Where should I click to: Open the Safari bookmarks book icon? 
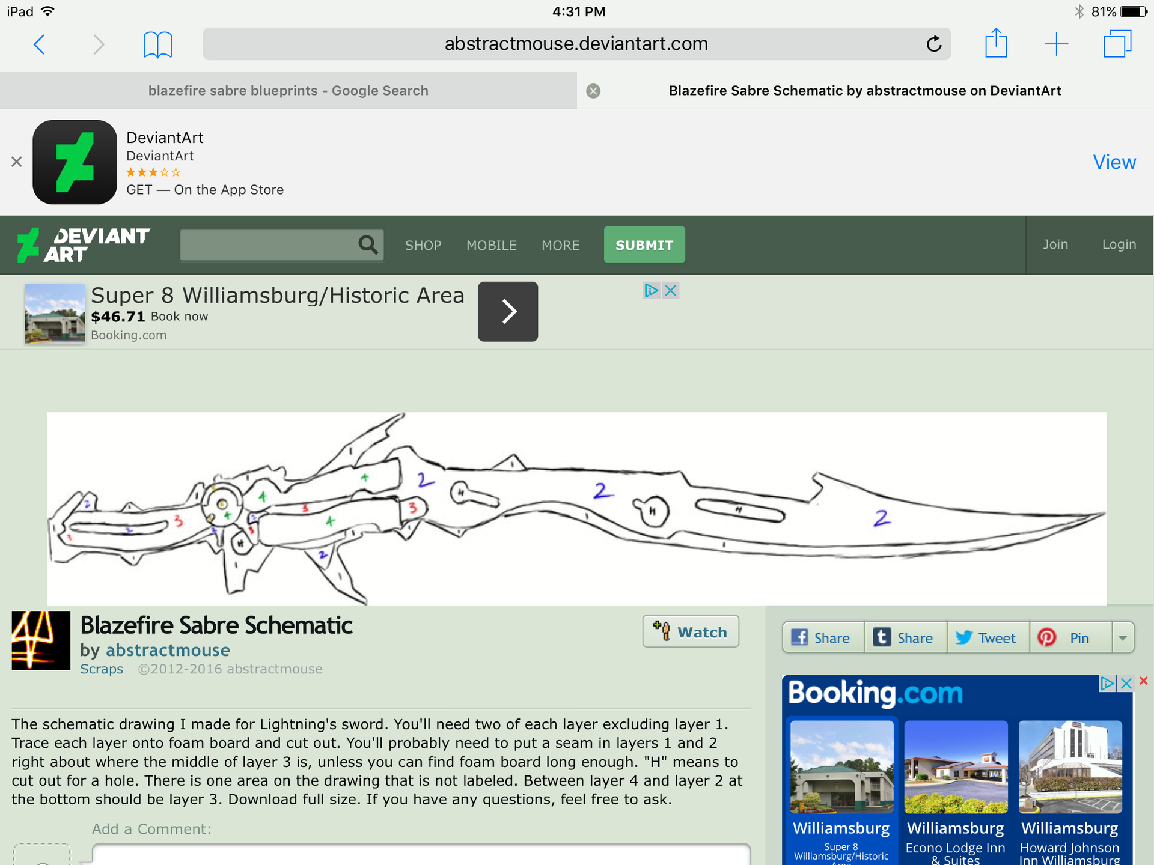click(x=157, y=44)
